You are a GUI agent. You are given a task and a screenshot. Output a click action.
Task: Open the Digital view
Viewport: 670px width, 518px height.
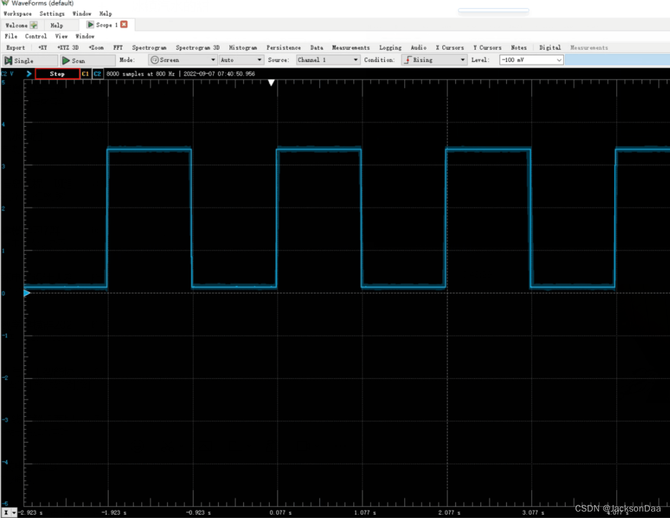tap(550, 48)
